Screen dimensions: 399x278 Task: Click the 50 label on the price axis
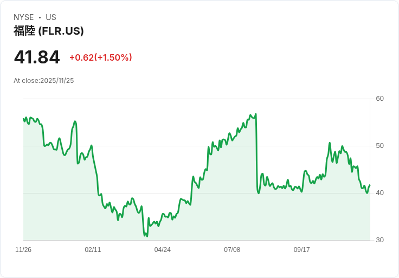pyautogui.click(x=380, y=146)
